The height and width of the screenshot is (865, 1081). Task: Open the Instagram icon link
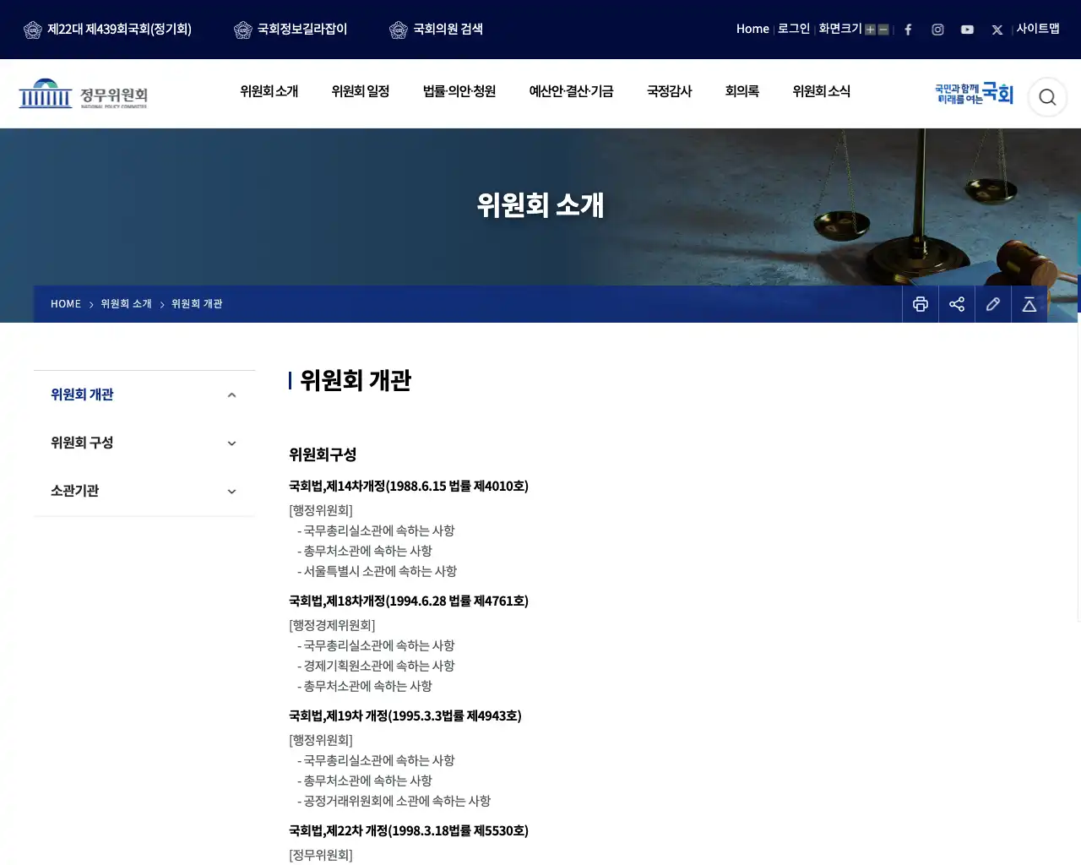click(x=937, y=30)
